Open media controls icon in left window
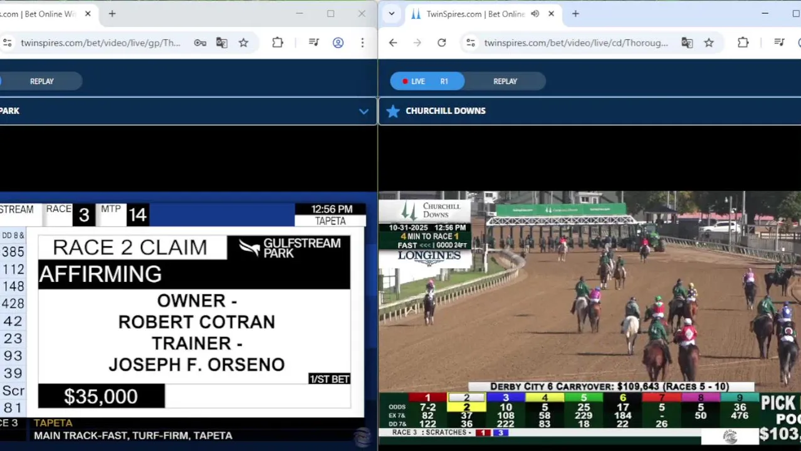 click(314, 43)
